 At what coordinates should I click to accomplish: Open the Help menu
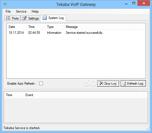coord(35,11)
